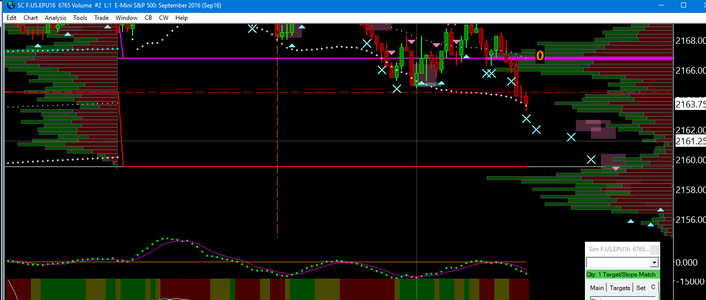Click the orange 0 marker on magenta line
Image resolution: width=706 pixels, height=300 pixels.
540,56
